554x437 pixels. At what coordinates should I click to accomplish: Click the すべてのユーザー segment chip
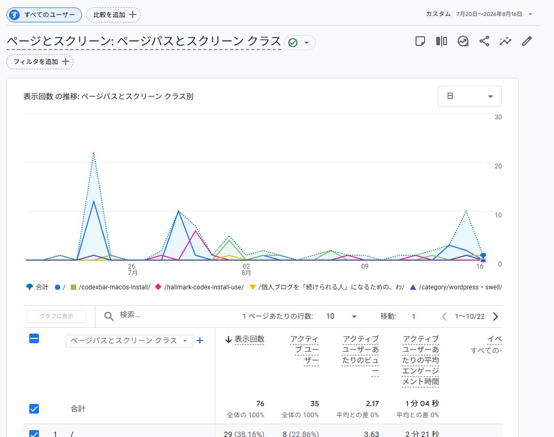coord(44,15)
